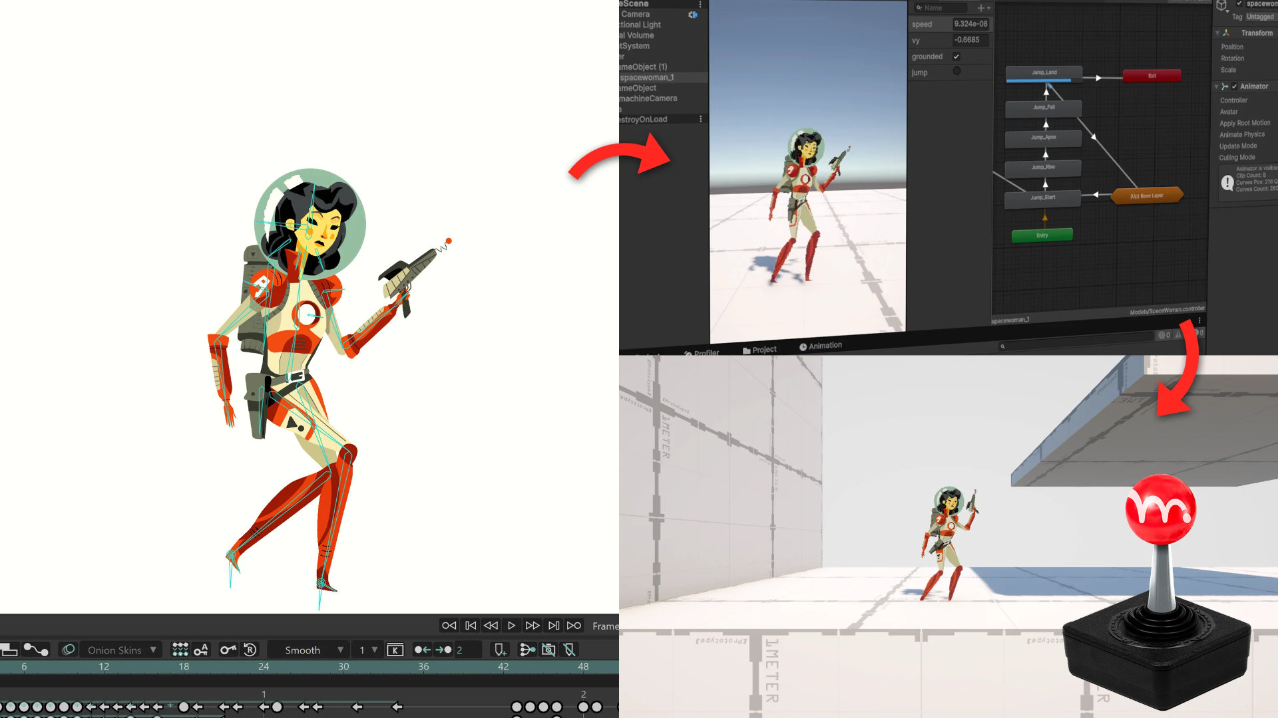Click the info message count toggle in console

(1164, 335)
